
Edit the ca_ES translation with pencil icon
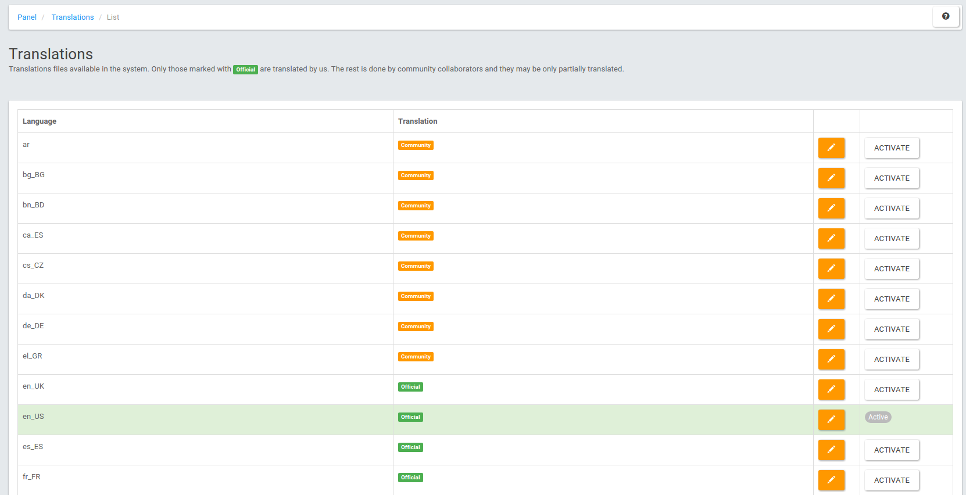click(x=831, y=238)
